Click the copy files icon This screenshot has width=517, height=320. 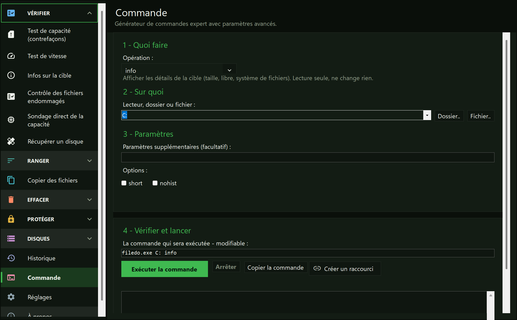click(x=11, y=180)
